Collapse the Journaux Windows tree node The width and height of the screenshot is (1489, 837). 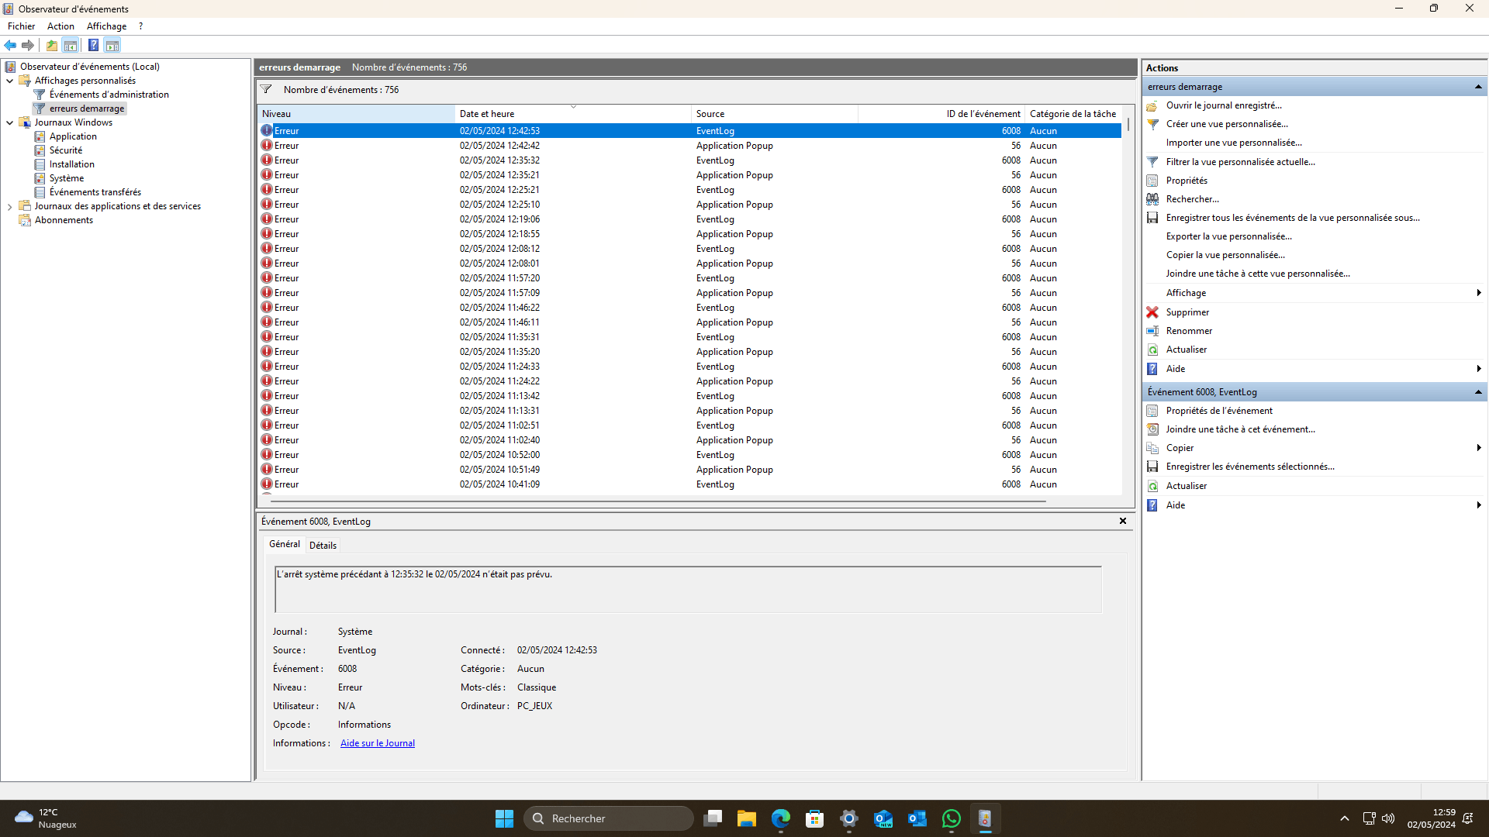point(9,122)
